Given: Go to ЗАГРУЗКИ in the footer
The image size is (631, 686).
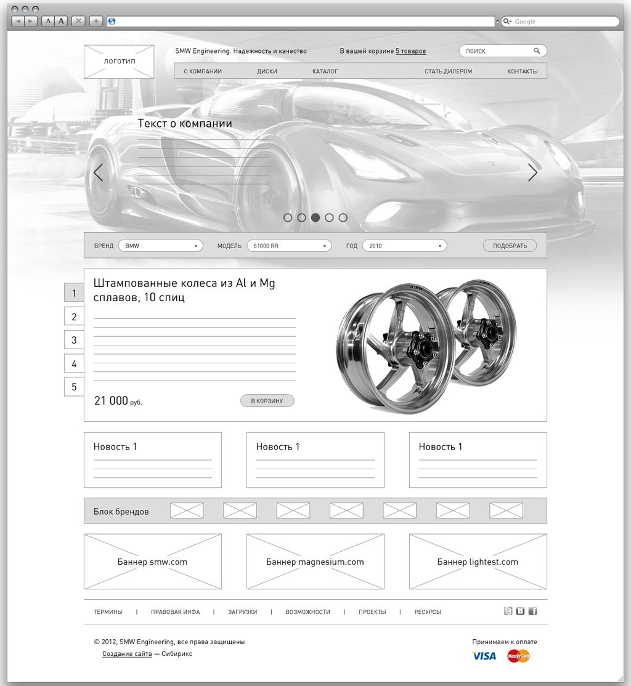Looking at the screenshot, I should pos(243,611).
